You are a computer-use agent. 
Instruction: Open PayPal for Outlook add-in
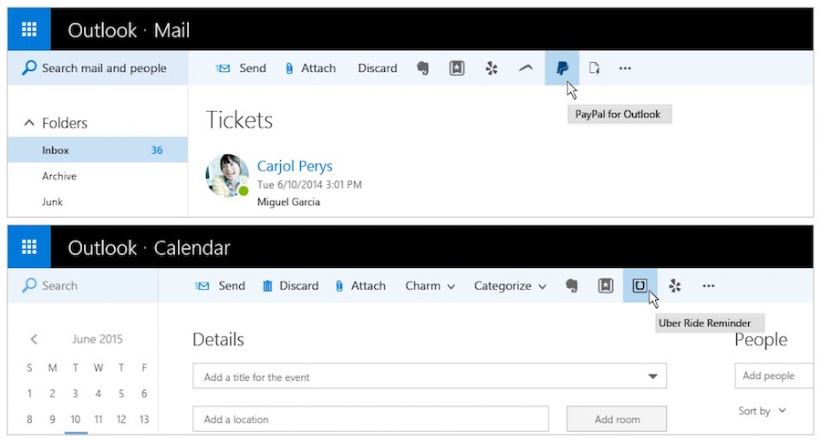tap(562, 68)
